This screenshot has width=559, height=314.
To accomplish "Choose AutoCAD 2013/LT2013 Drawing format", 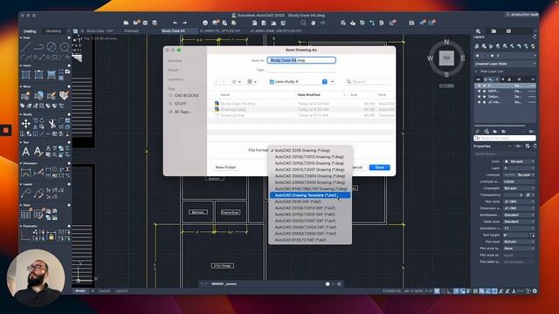I will point(309,157).
